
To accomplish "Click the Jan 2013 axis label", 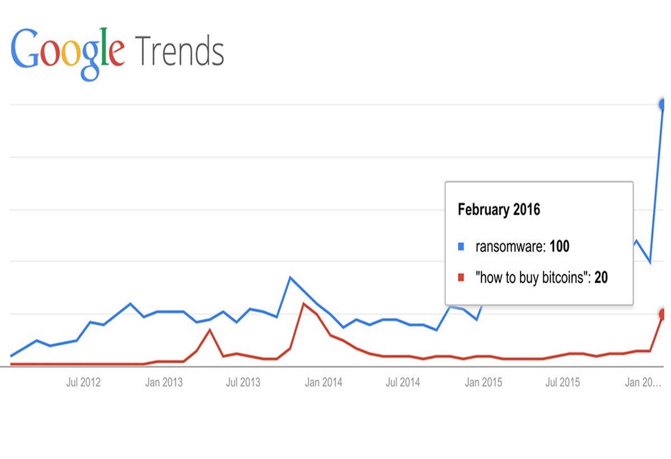I will pyautogui.click(x=164, y=382).
